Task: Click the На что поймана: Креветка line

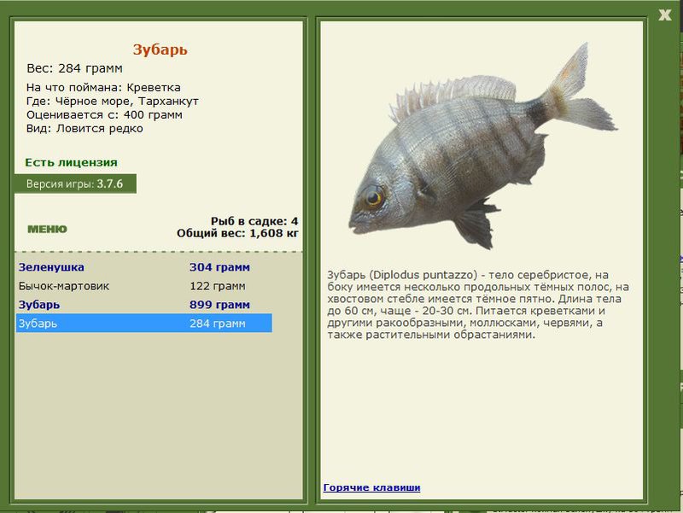Action: click(x=103, y=88)
